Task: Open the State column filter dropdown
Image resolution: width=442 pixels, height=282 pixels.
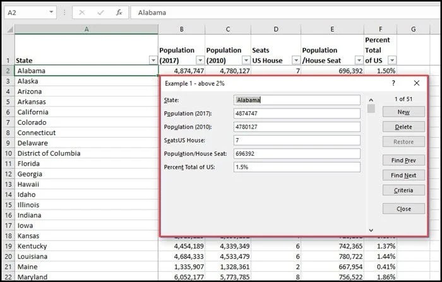Action: pos(153,60)
